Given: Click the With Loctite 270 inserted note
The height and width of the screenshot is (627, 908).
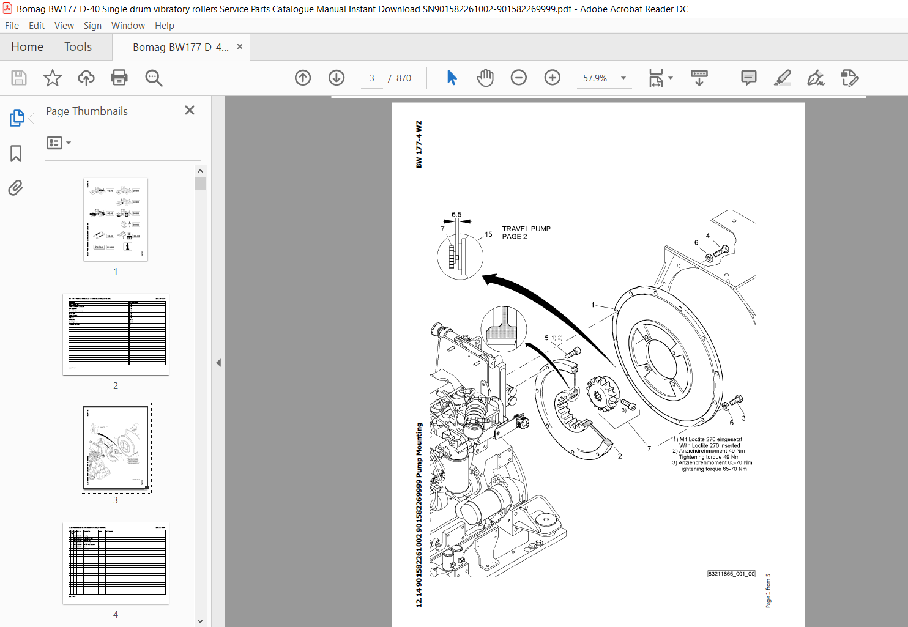Looking at the screenshot, I should [710, 445].
